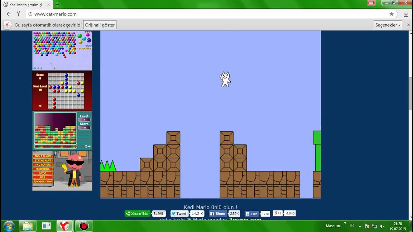Click the Tweet button
This screenshot has height=232, width=413.
pos(179,214)
